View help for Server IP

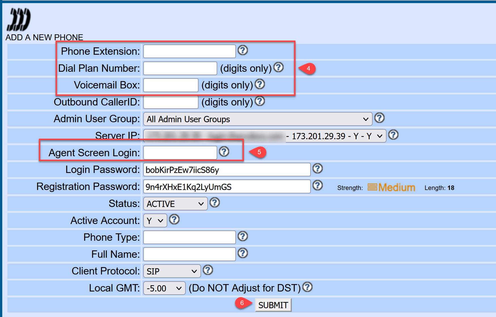pyautogui.click(x=393, y=135)
